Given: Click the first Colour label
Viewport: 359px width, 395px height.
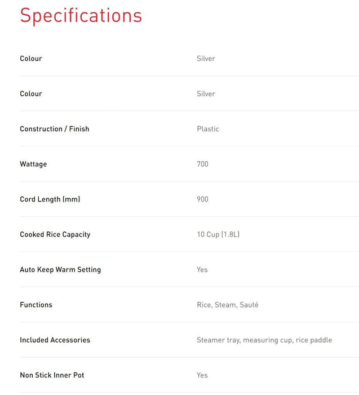Looking at the screenshot, I should tap(31, 59).
